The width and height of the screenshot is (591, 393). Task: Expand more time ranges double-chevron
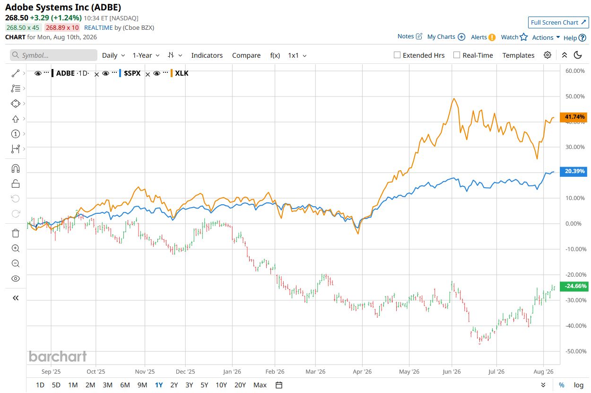pos(543,385)
